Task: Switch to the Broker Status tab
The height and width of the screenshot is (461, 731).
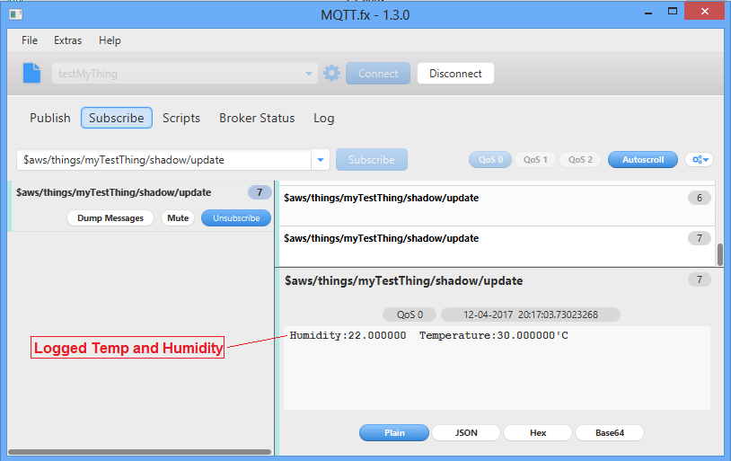Action: tap(257, 118)
